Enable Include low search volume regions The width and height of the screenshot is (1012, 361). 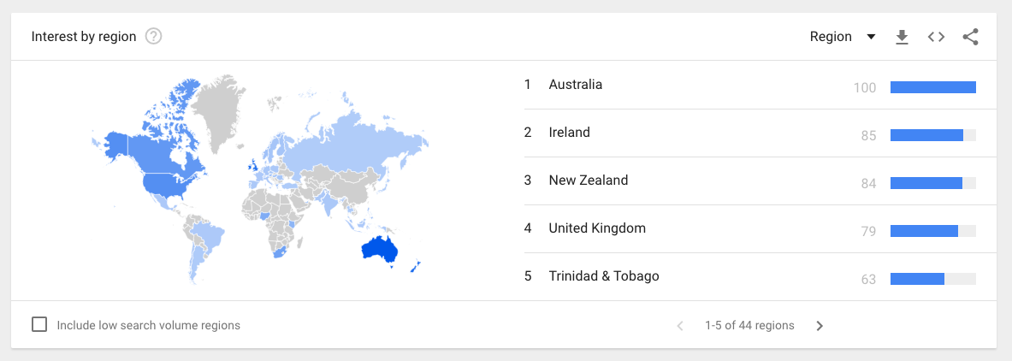click(39, 325)
